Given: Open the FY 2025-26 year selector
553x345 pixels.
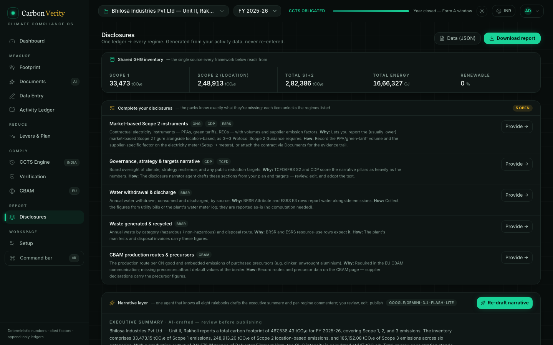Looking at the screenshot, I should [x=257, y=11].
